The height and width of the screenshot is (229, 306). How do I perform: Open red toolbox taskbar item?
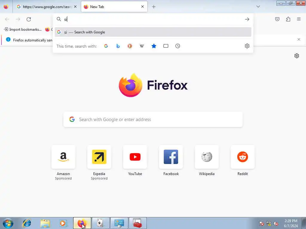137,223
